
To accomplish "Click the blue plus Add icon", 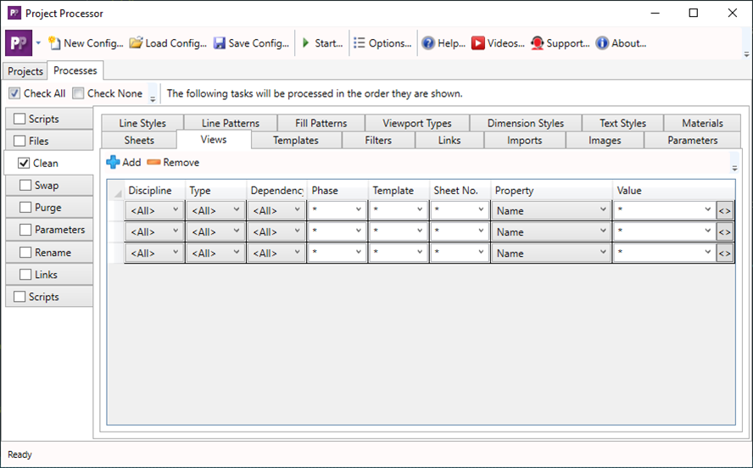I will (x=113, y=162).
